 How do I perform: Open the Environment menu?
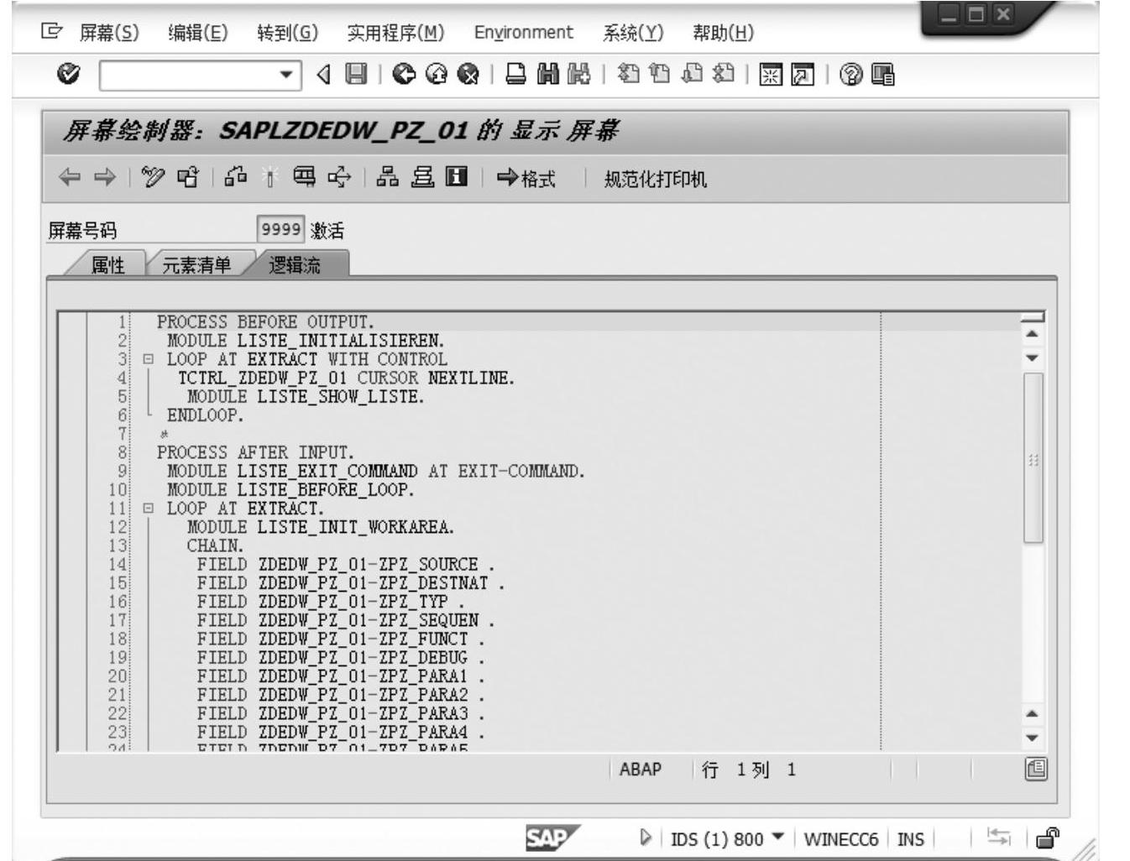pos(524,33)
